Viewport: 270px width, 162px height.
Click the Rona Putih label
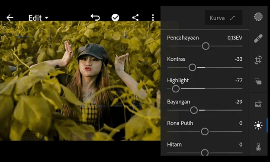coord(180,123)
